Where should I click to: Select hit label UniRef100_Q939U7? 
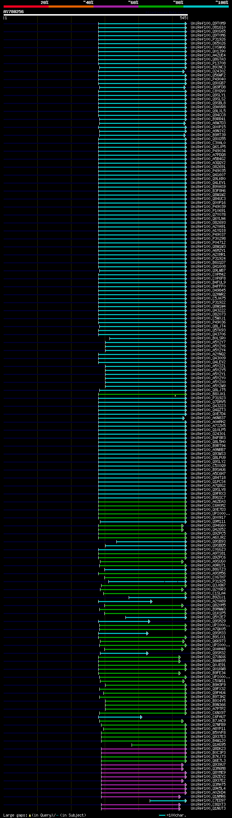208,765
